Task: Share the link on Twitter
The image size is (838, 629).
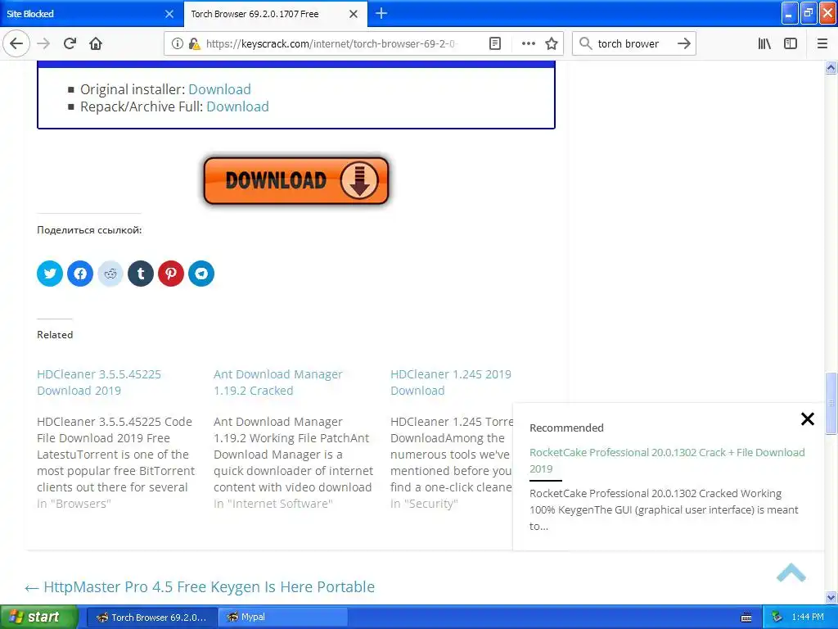Action: [50, 274]
